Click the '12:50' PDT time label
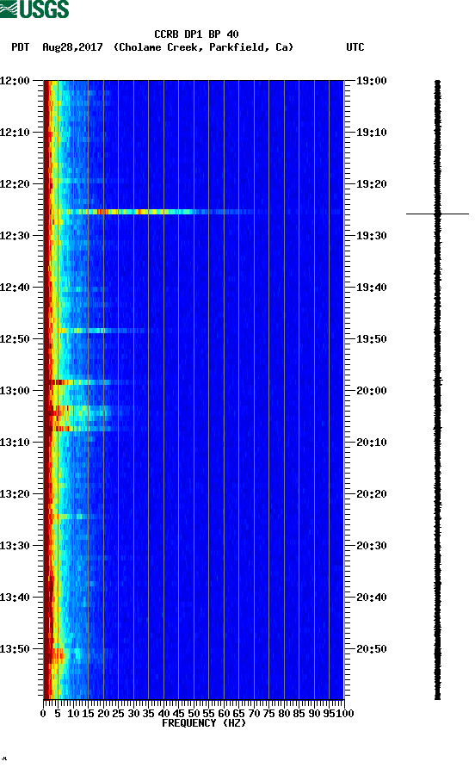Image resolution: width=475 pixels, height=768 pixels. click(15, 339)
